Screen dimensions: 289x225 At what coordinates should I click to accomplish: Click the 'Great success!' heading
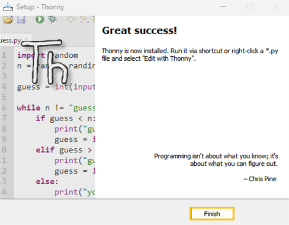[x=139, y=31]
